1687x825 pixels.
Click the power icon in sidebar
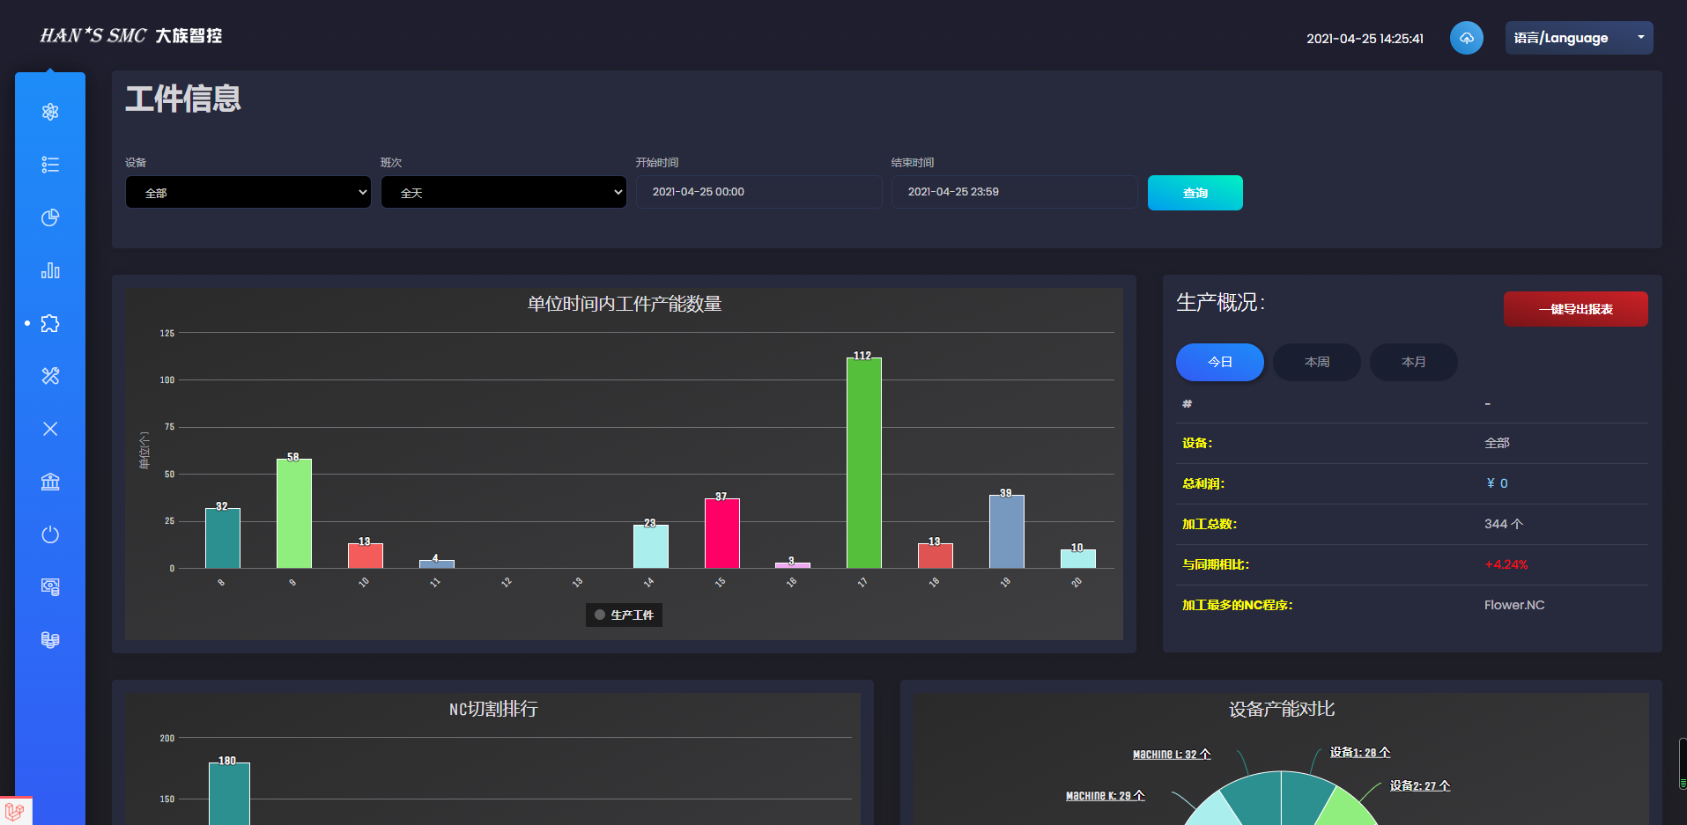50,534
